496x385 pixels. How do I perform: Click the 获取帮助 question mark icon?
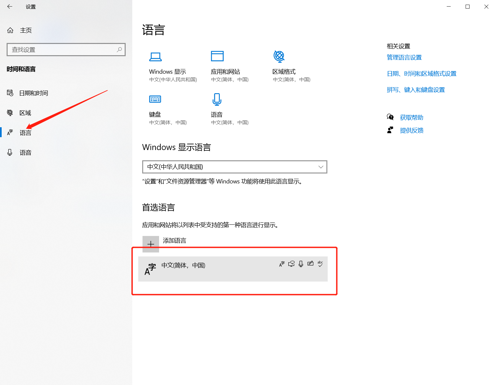(390, 117)
